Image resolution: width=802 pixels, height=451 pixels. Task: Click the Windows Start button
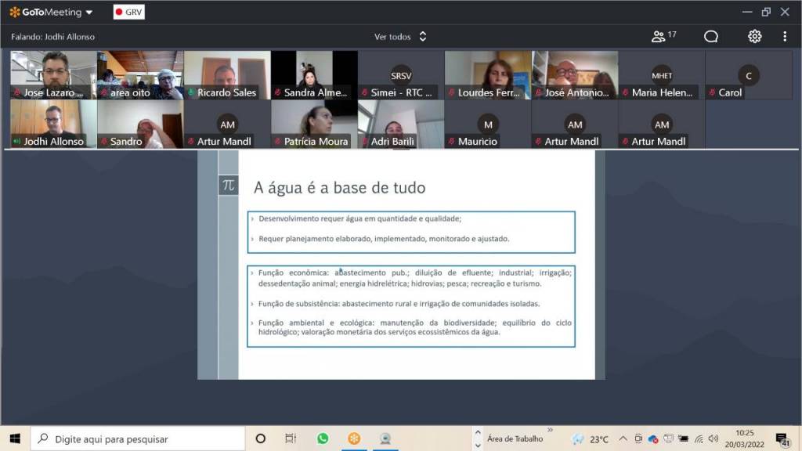[x=15, y=438]
